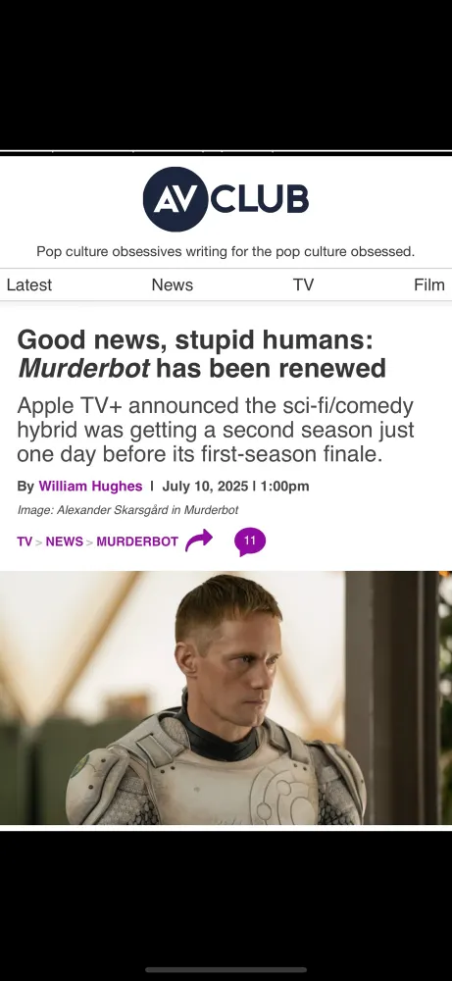Screen dimensions: 452x981
Task: Click the Murderbot renewal headline
Action: tap(202, 354)
